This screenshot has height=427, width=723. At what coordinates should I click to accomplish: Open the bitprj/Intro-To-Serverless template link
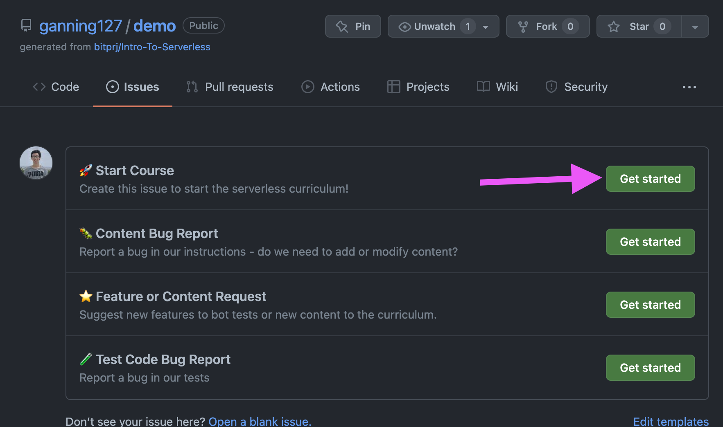pos(152,47)
